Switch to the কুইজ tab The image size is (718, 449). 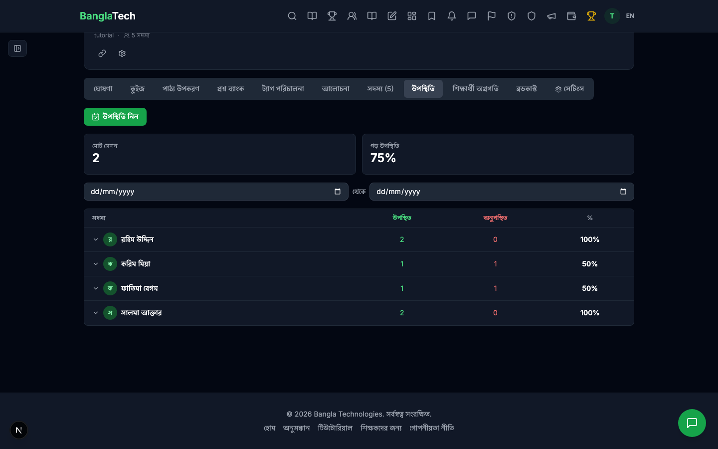click(x=137, y=89)
